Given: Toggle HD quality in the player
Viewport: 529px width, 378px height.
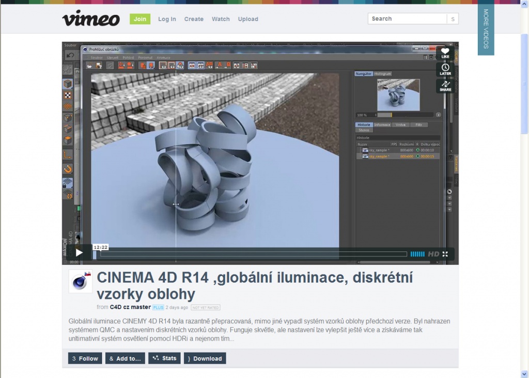Looking at the screenshot, I should [x=433, y=254].
